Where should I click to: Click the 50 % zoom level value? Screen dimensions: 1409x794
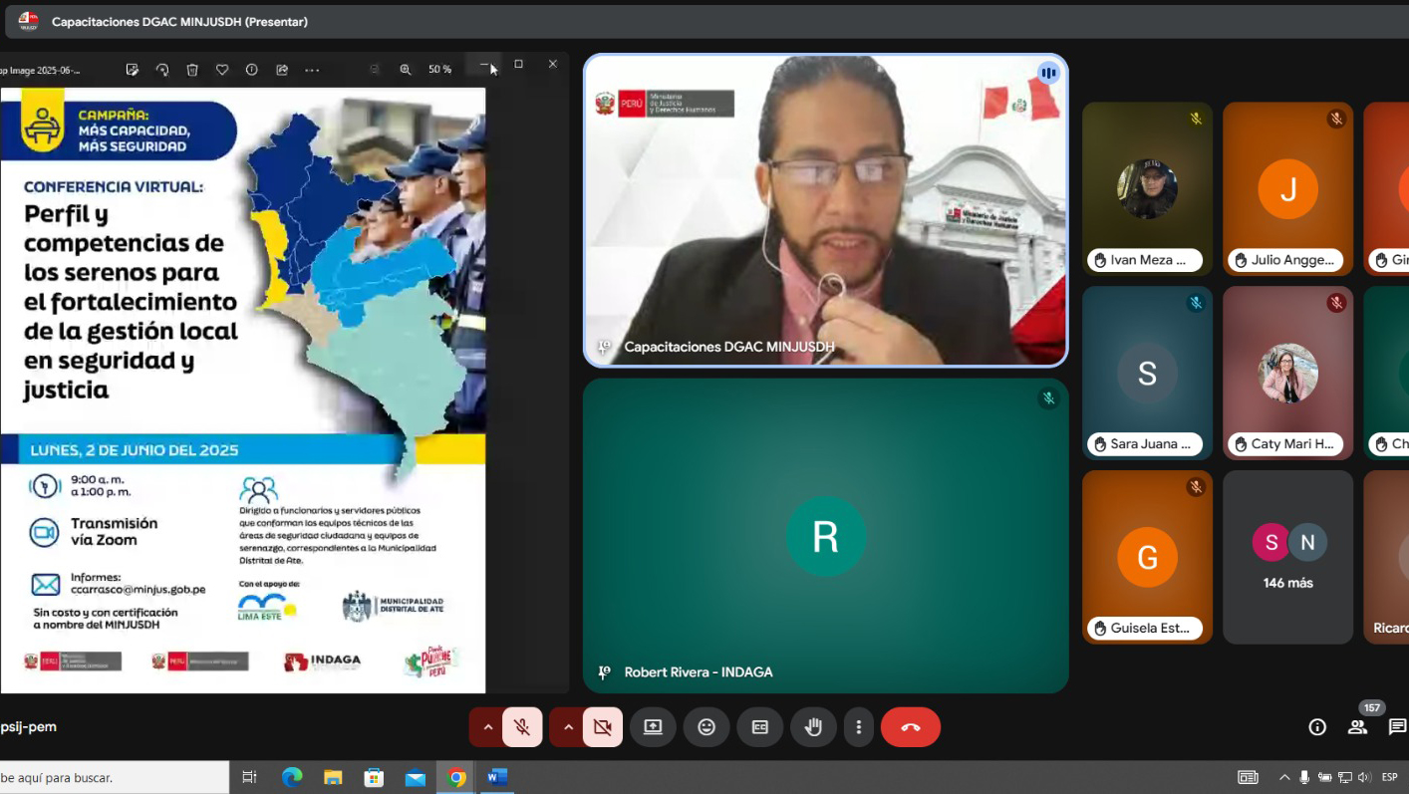439,69
